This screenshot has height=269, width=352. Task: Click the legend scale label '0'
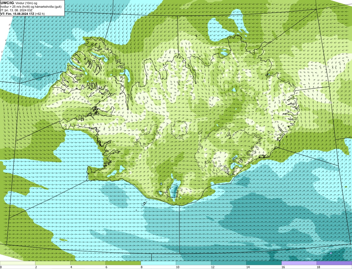(x=1, y=267)
